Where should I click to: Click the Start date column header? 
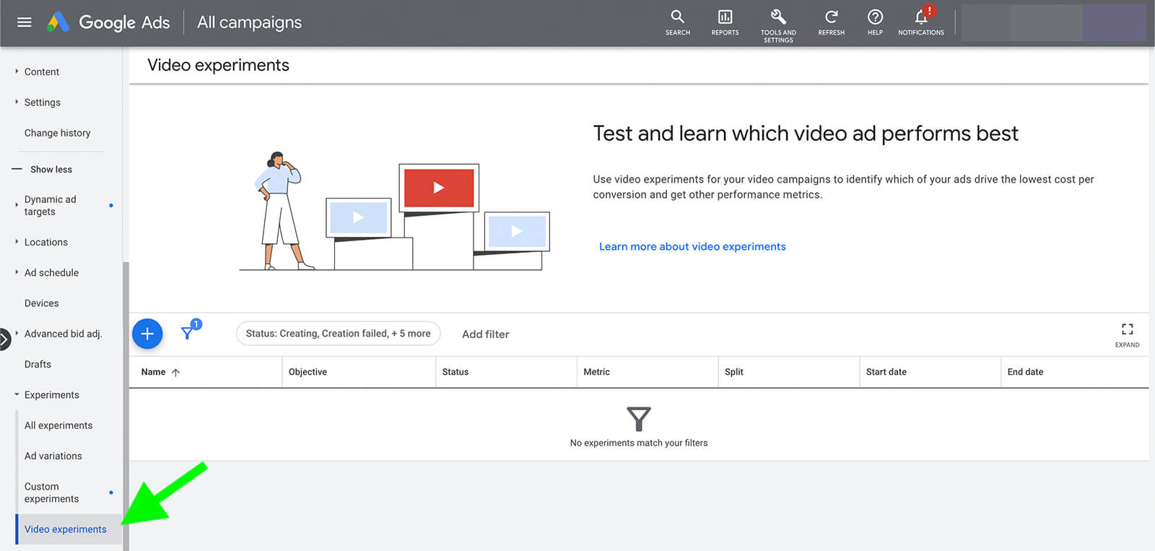click(886, 372)
